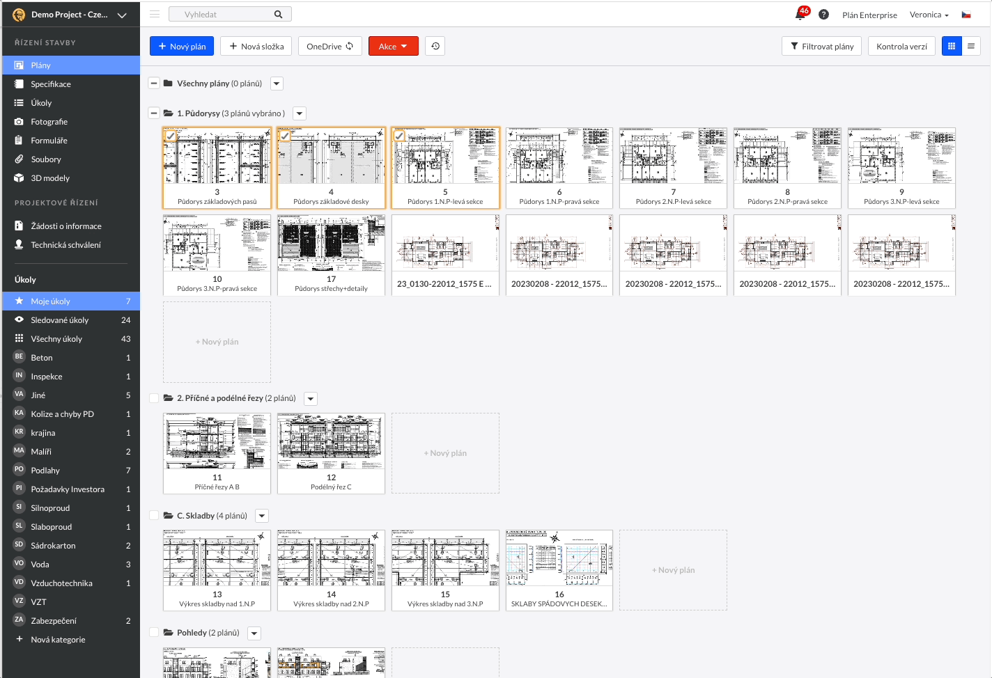Toggle the hamburger sidebar menu icon
Image resolution: width=992 pixels, height=678 pixels.
pos(155,14)
